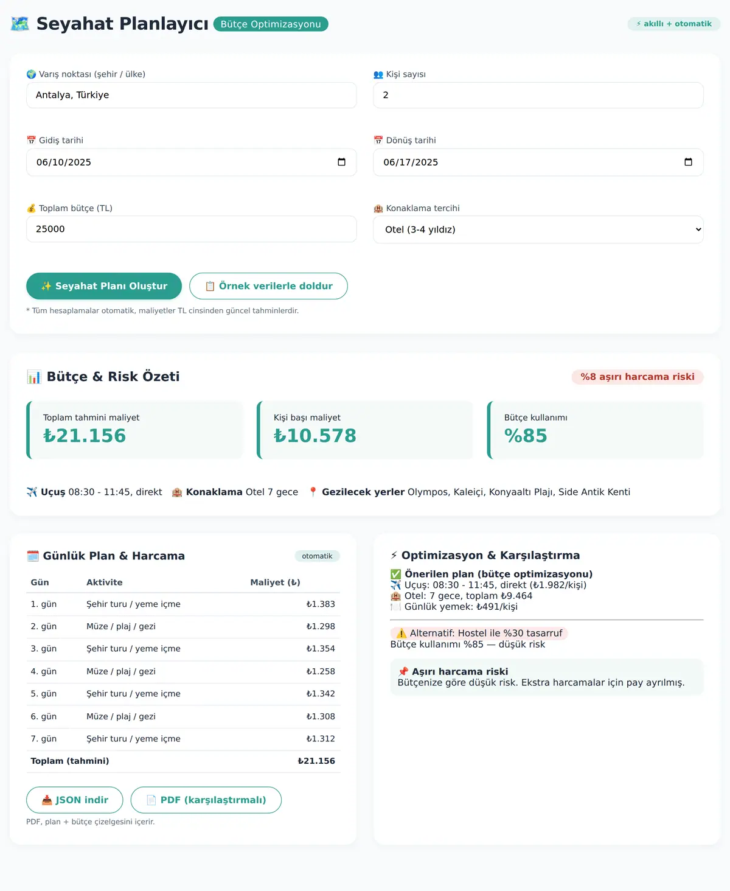Image resolution: width=730 pixels, height=891 pixels.
Task: Focus the Kişi sayısı input field
Action: [x=538, y=95]
